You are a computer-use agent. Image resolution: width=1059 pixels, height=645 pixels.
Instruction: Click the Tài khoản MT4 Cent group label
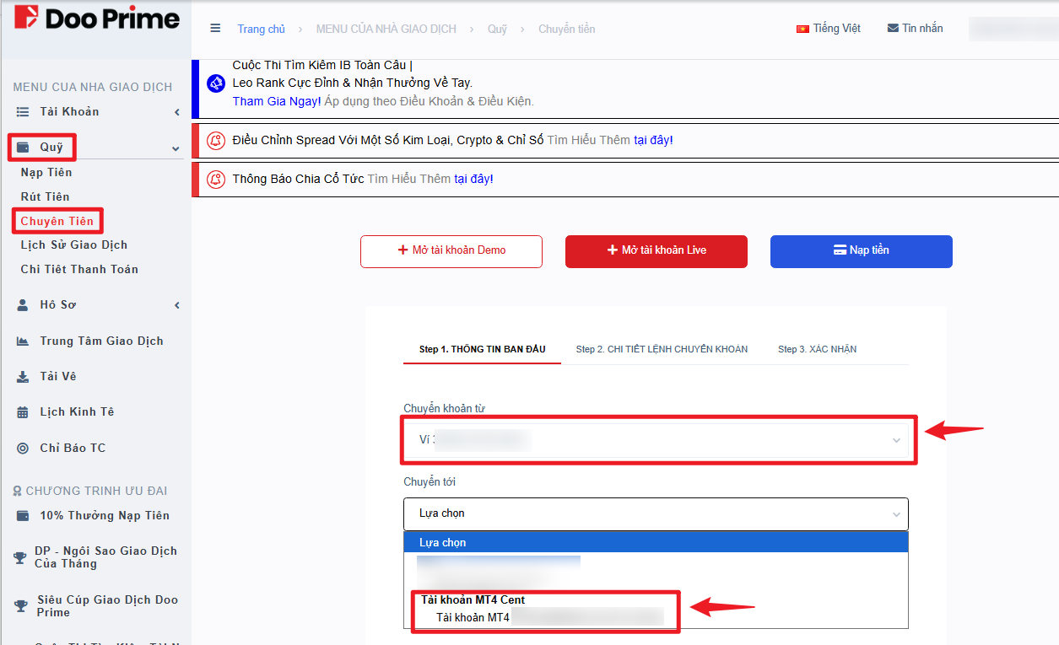(x=473, y=600)
